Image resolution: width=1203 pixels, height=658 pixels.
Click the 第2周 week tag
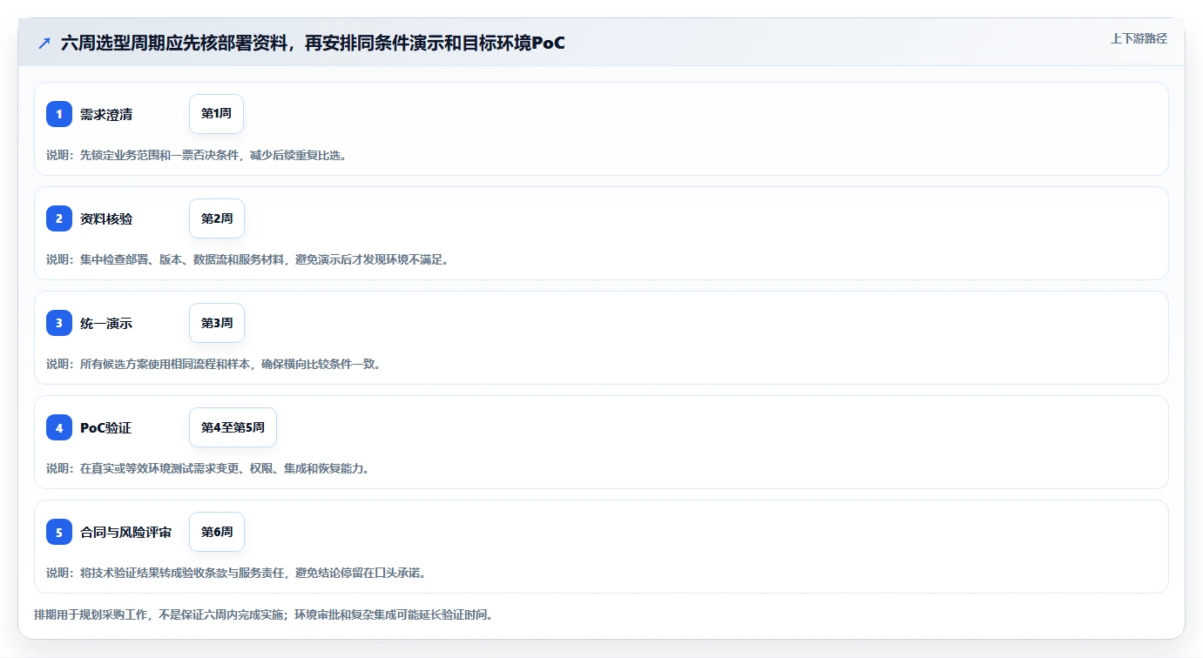[217, 218]
